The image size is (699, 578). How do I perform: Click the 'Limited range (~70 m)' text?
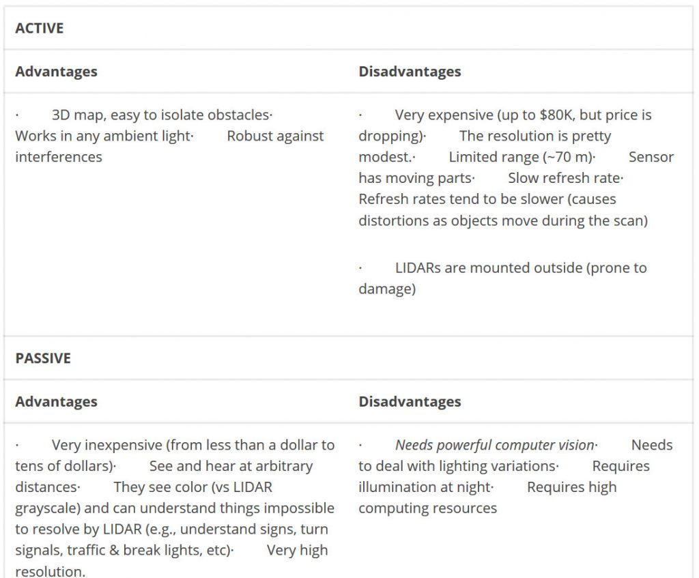520,157
